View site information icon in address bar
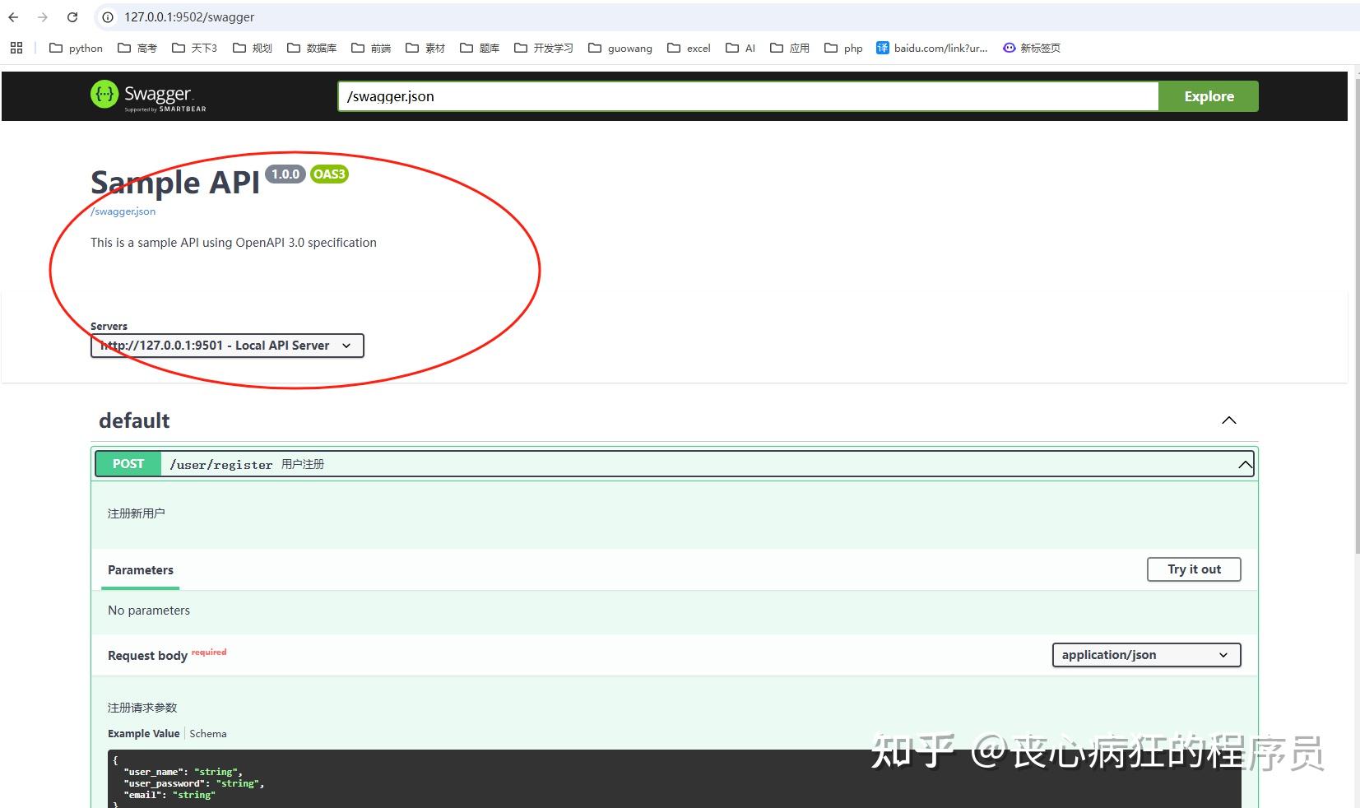The image size is (1360, 808). tap(108, 17)
